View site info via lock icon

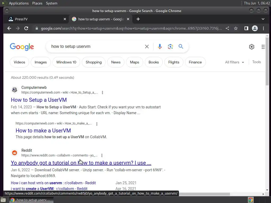tap(37, 28)
